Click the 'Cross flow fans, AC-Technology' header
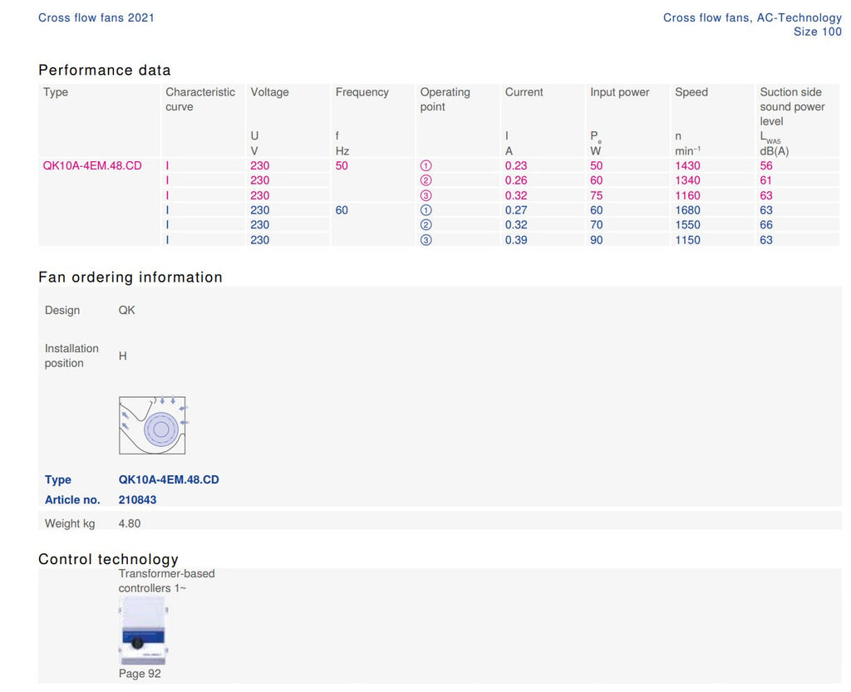The height and width of the screenshot is (692, 851). (752, 17)
